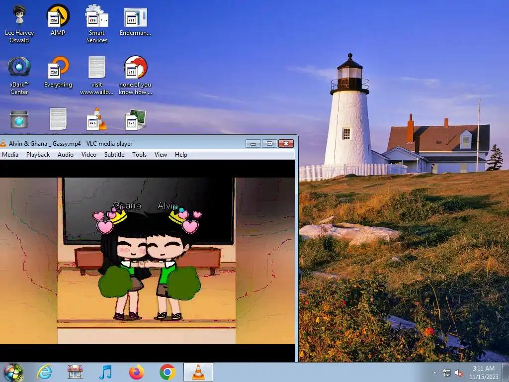This screenshot has height=382, width=509.
Task: Open the Windows Start orb
Action: (13, 372)
